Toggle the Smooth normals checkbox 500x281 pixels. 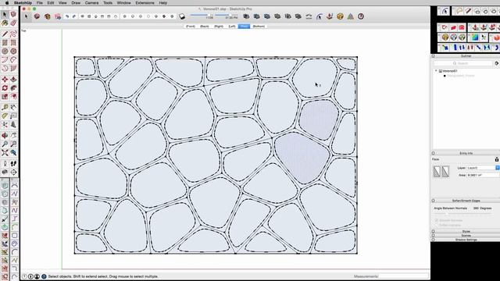point(437,220)
